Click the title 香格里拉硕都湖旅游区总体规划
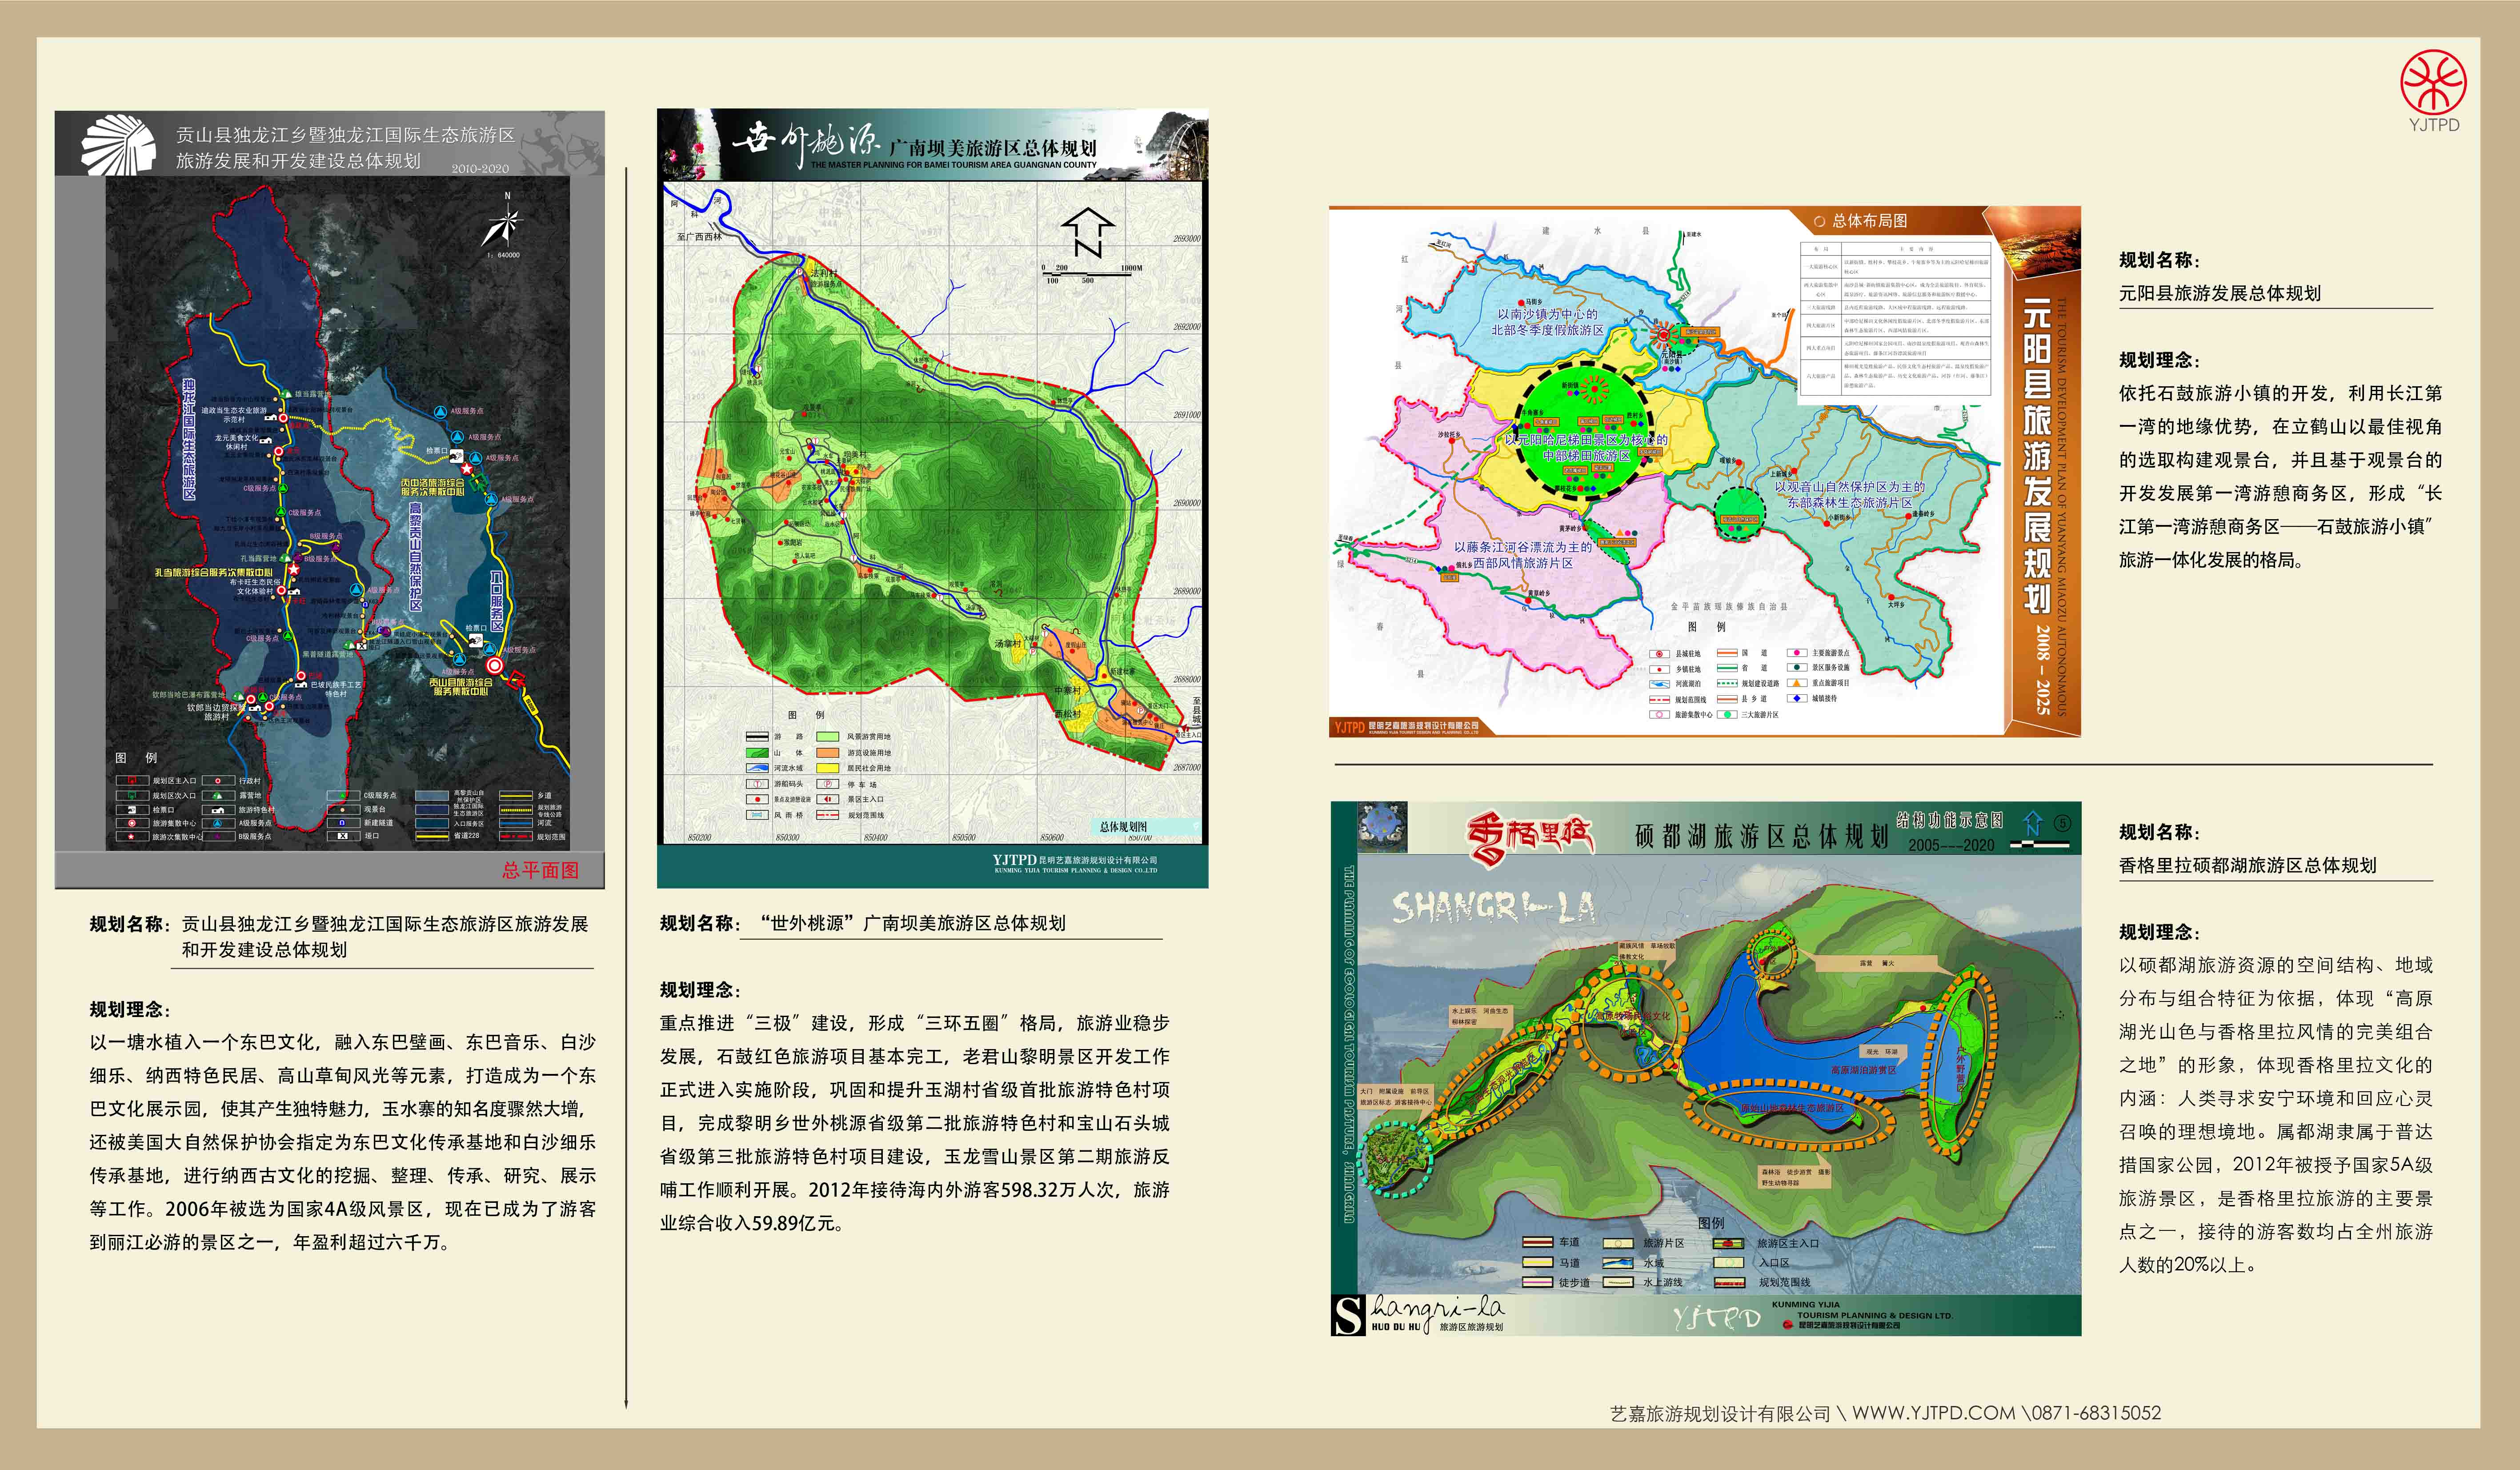2520x1470 pixels. [2248, 865]
